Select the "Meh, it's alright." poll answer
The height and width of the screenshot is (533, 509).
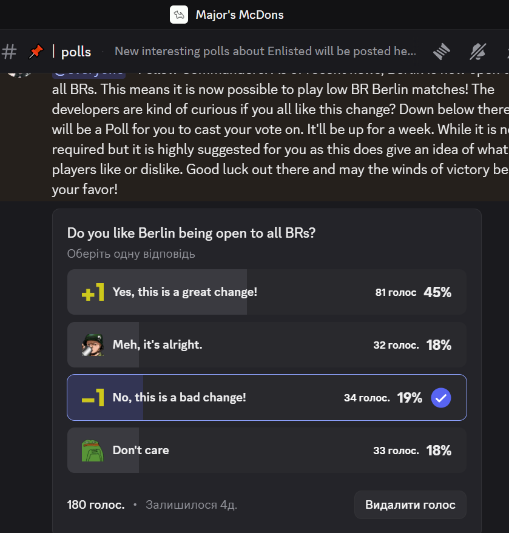pos(267,344)
